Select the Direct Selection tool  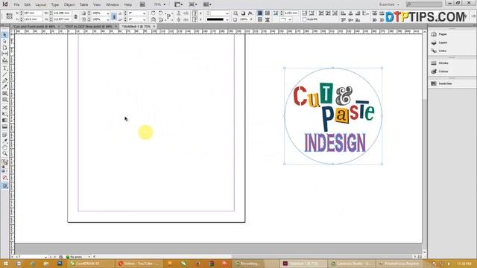4,41
